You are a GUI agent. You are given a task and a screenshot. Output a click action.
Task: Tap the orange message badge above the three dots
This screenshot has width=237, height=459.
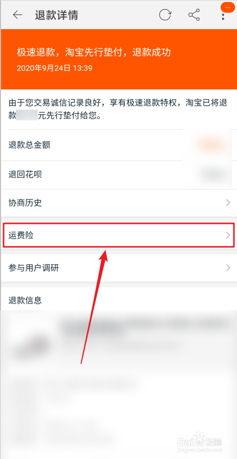pos(228,7)
